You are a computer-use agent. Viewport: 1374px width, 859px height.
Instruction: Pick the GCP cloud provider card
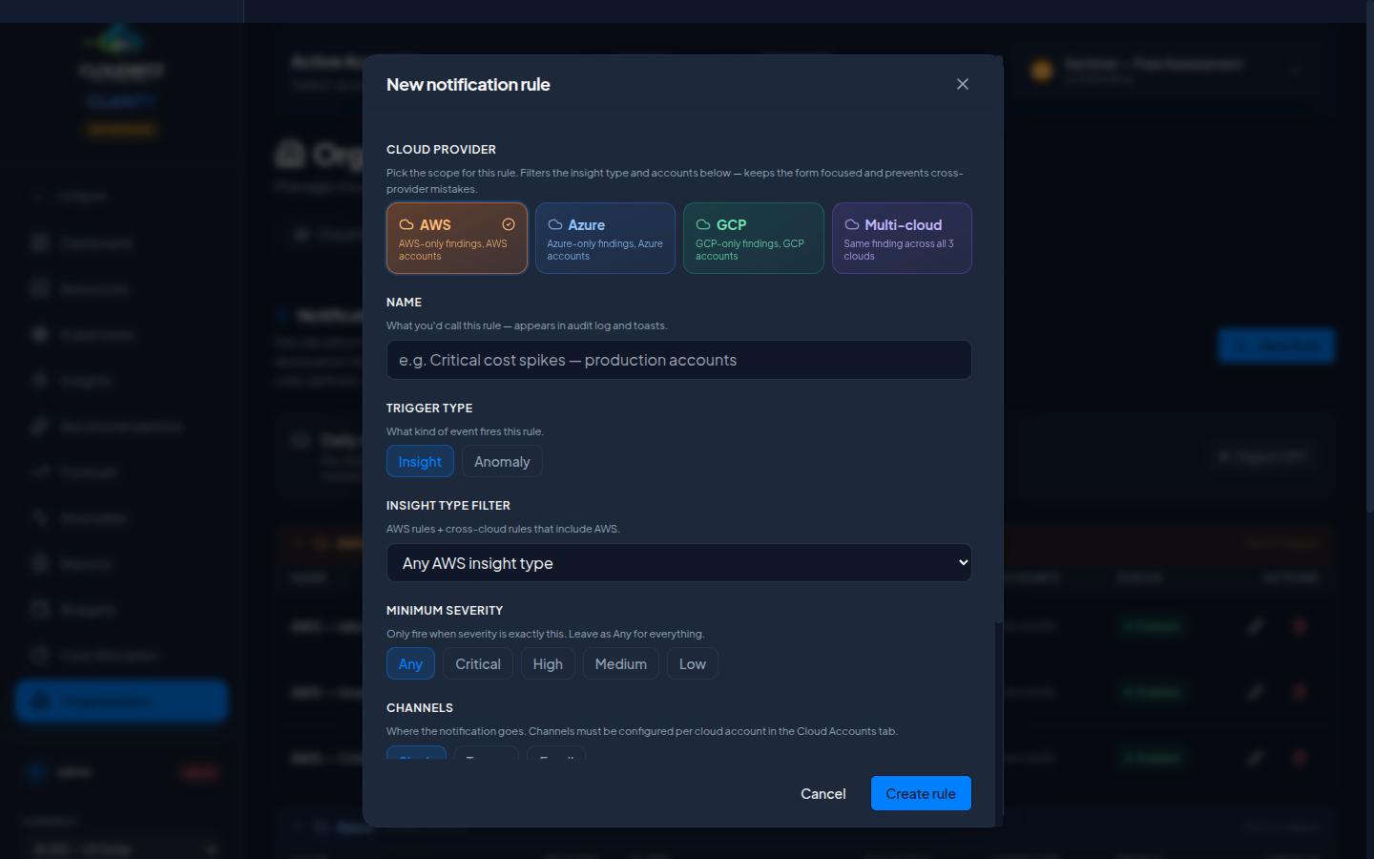pos(754,238)
